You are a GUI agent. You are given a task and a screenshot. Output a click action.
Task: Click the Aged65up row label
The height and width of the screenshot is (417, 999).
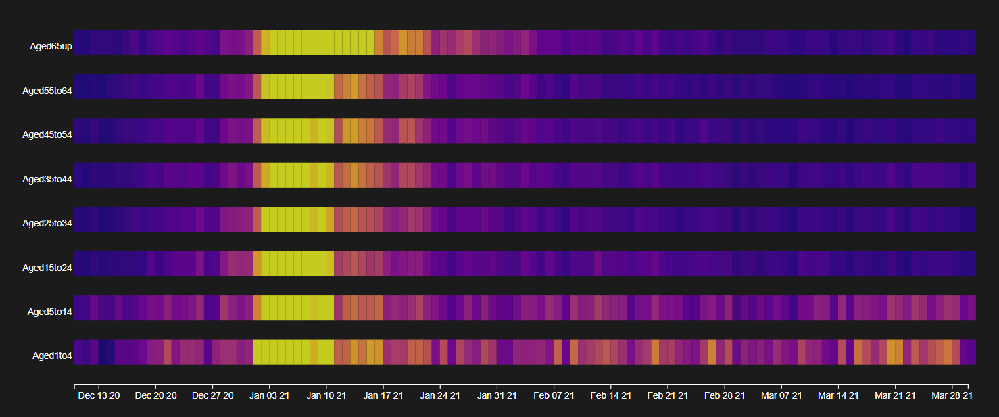[51, 47]
